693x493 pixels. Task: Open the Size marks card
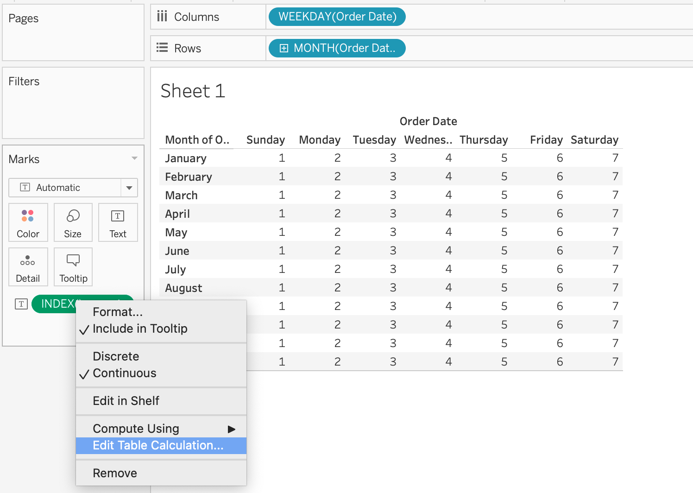coord(73,222)
